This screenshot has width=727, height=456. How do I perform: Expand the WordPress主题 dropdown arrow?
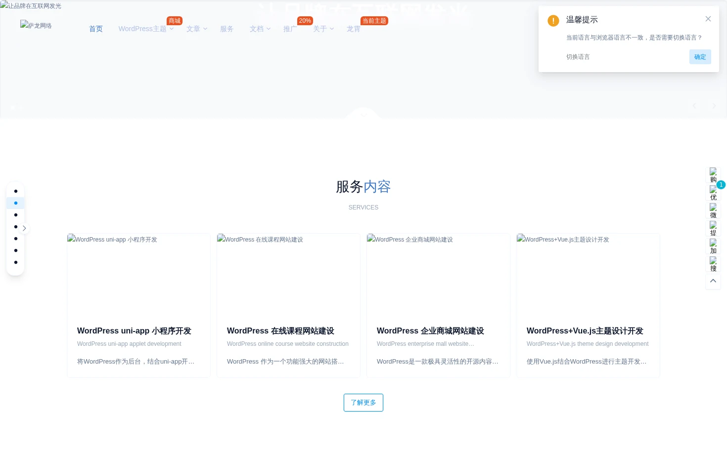coord(172,29)
